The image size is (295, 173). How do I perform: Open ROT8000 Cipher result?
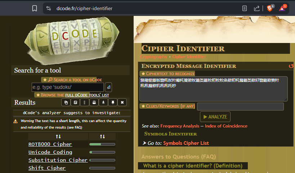click(x=50, y=144)
